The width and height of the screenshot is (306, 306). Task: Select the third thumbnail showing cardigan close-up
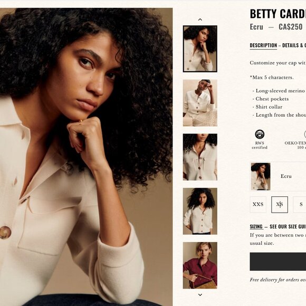pyautogui.click(x=200, y=157)
